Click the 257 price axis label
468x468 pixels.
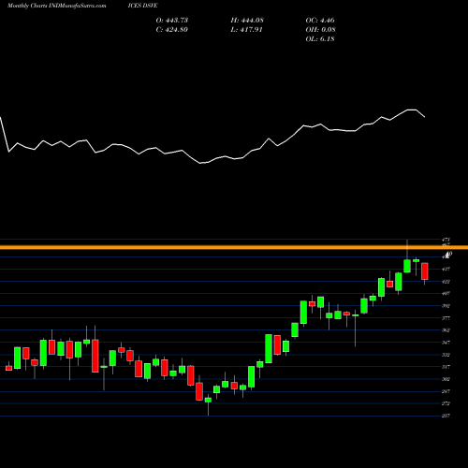(x=446, y=416)
